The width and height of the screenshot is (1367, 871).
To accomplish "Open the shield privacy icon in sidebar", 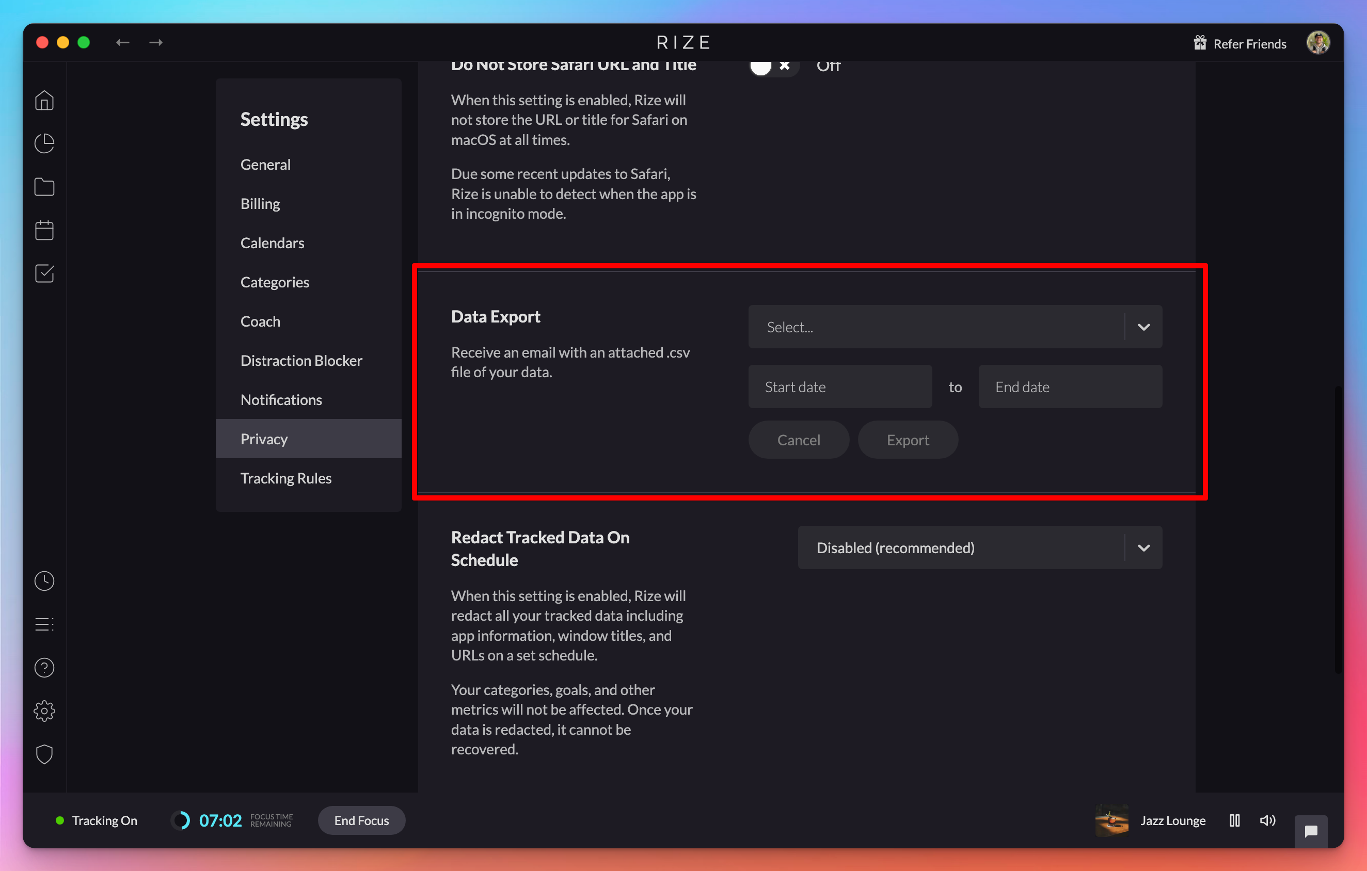I will click(x=44, y=754).
